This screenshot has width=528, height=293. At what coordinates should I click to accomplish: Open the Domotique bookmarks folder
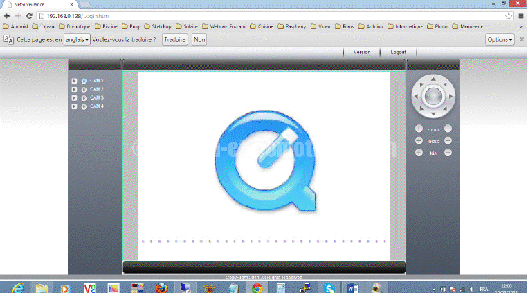click(x=75, y=26)
